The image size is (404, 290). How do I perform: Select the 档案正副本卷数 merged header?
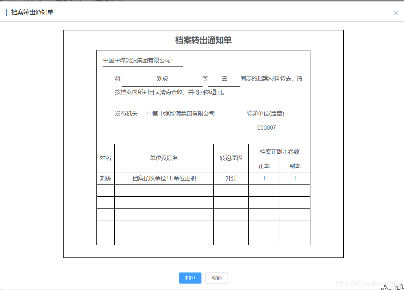point(279,152)
